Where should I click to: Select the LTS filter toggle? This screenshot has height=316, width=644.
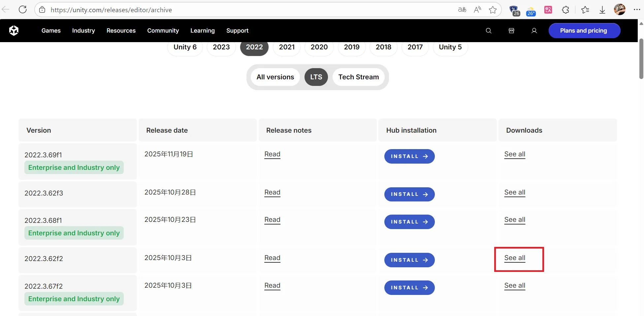pyautogui.click(x=316, y=77)
